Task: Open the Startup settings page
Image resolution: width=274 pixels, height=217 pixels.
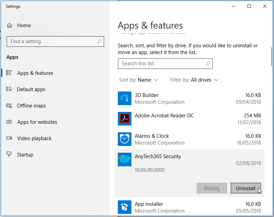Action: 25,155
